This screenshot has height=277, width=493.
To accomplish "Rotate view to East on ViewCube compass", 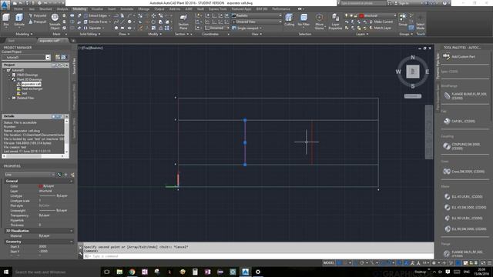I will click(x=427, y=72).
